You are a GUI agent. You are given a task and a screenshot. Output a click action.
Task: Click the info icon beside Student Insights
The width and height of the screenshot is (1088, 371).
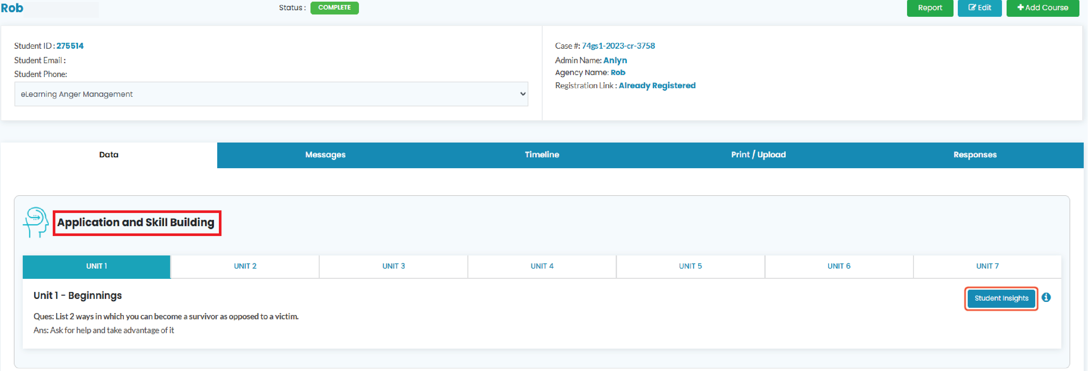click(x=1047, y=298)
